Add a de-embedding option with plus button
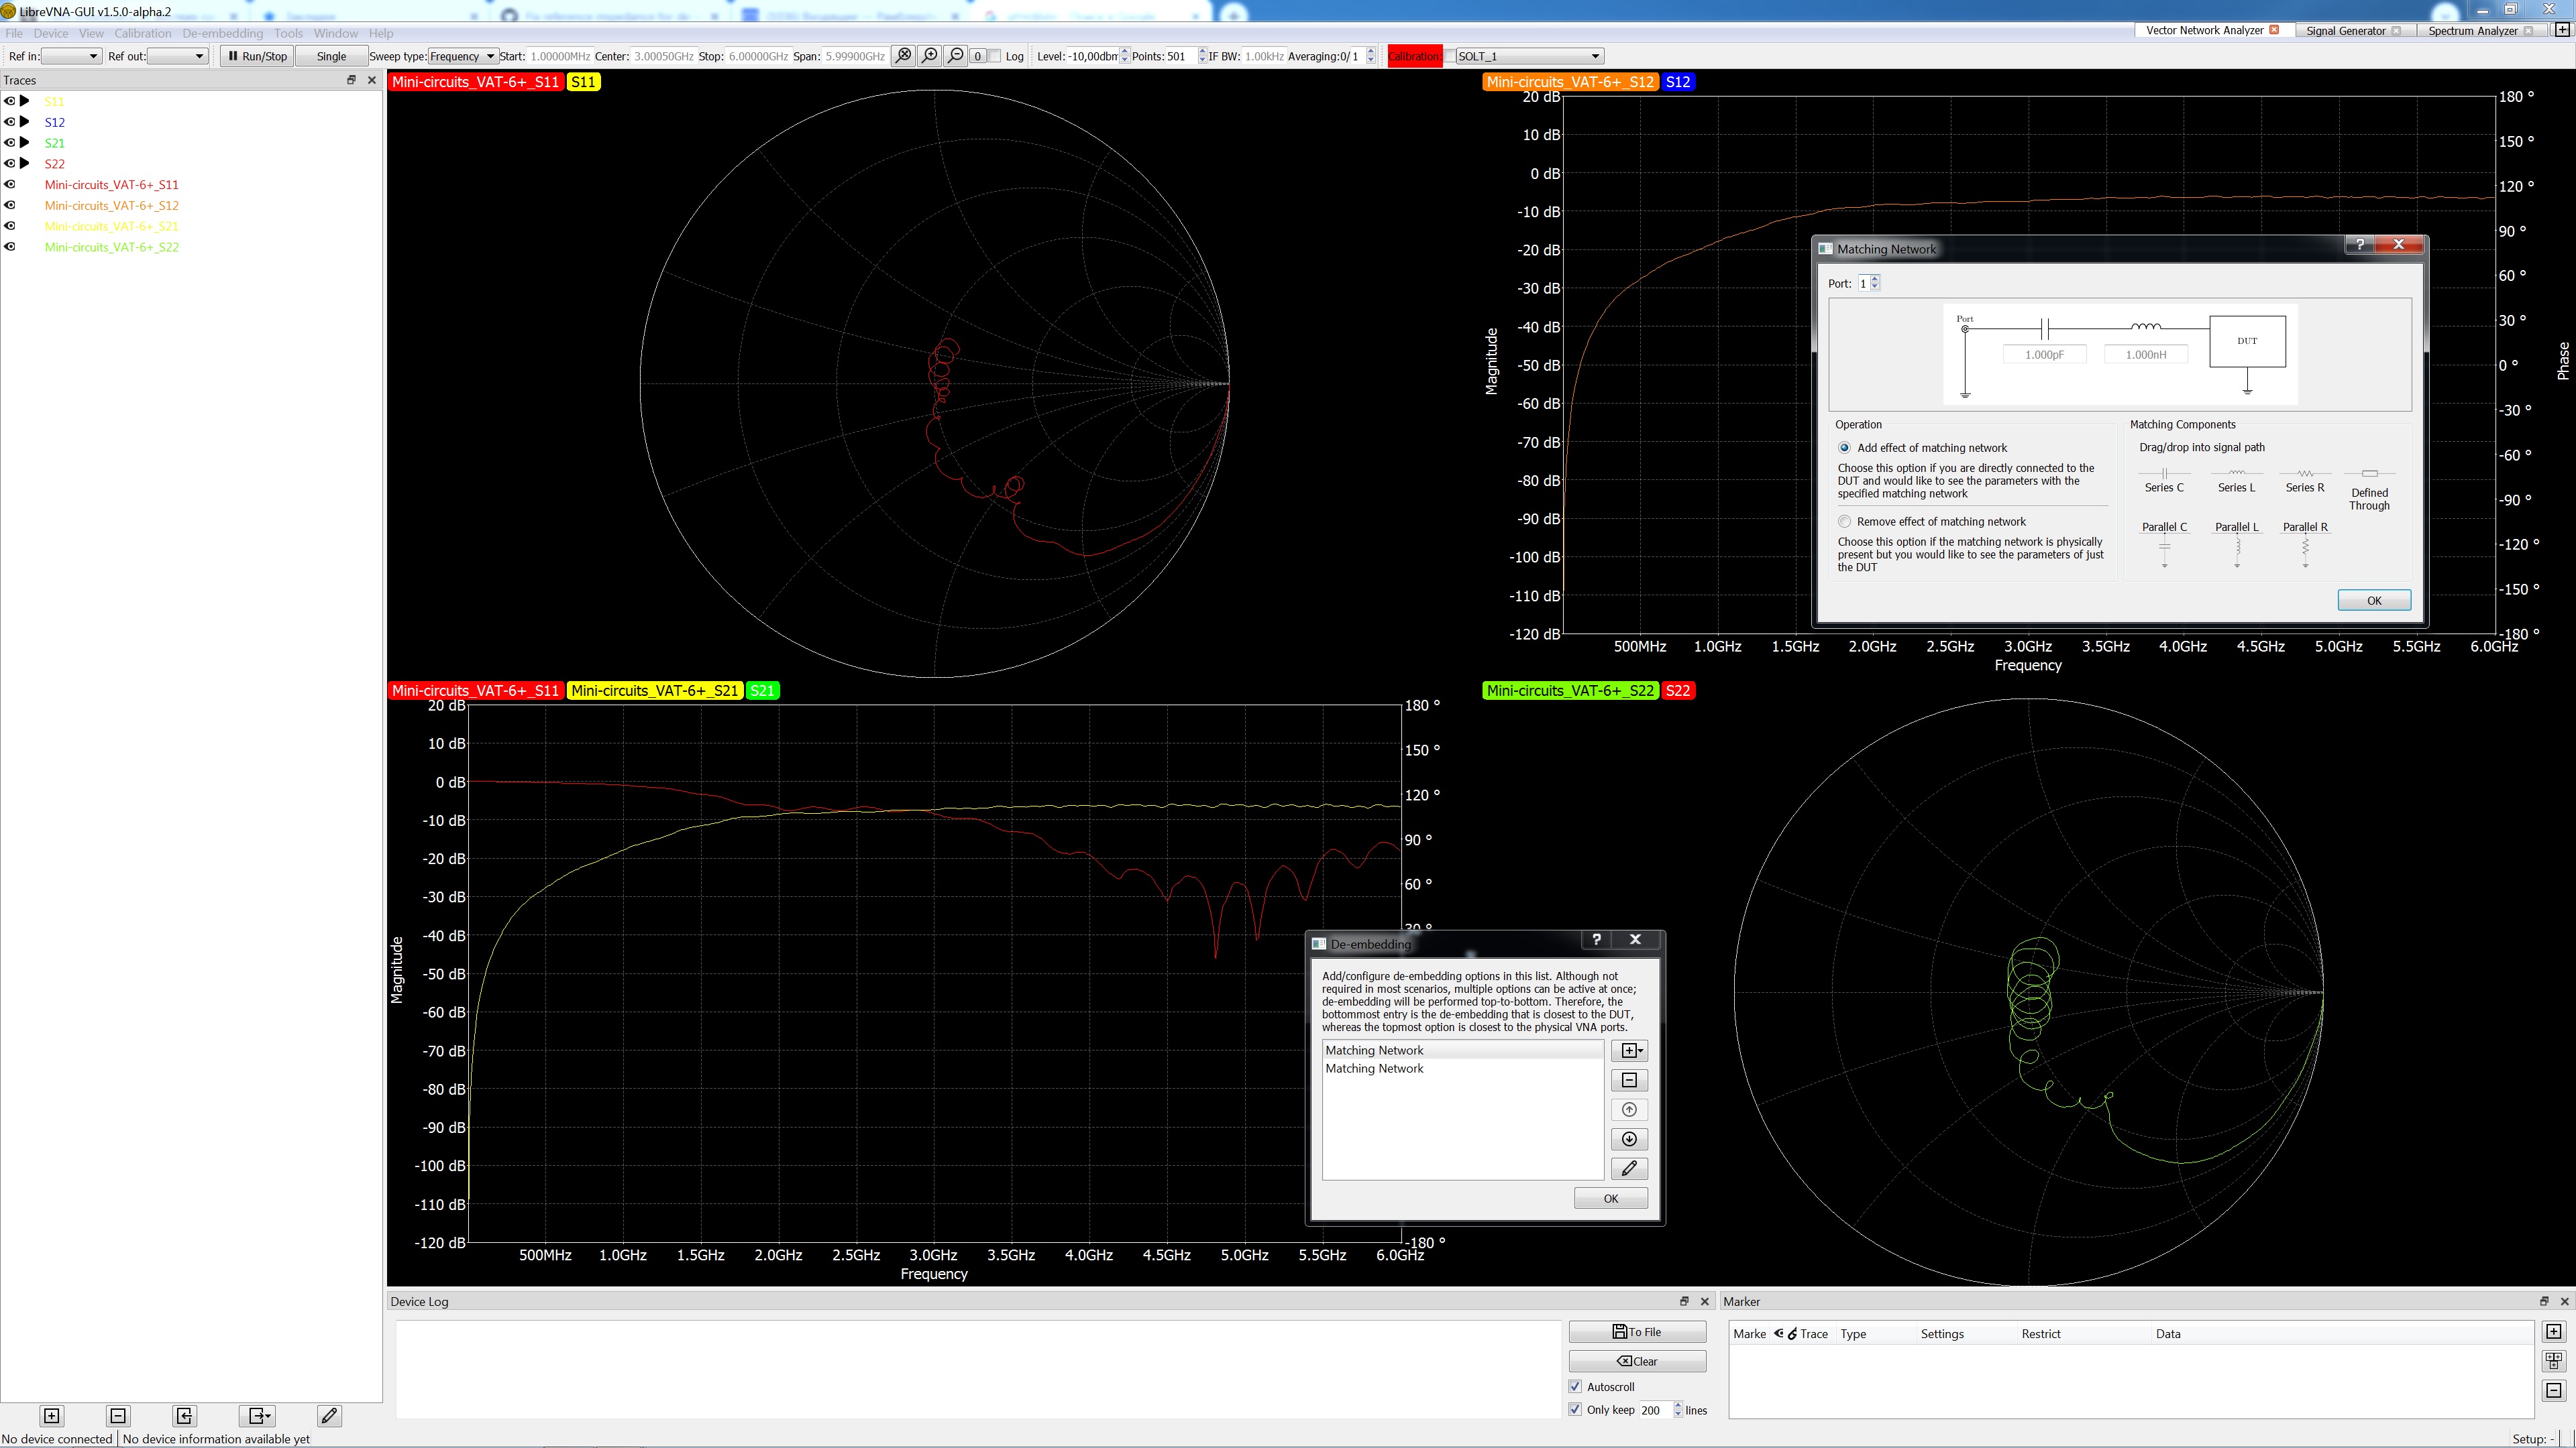The width and height of the screenshot is (2576, 1448). (x=1629, y=1050)
